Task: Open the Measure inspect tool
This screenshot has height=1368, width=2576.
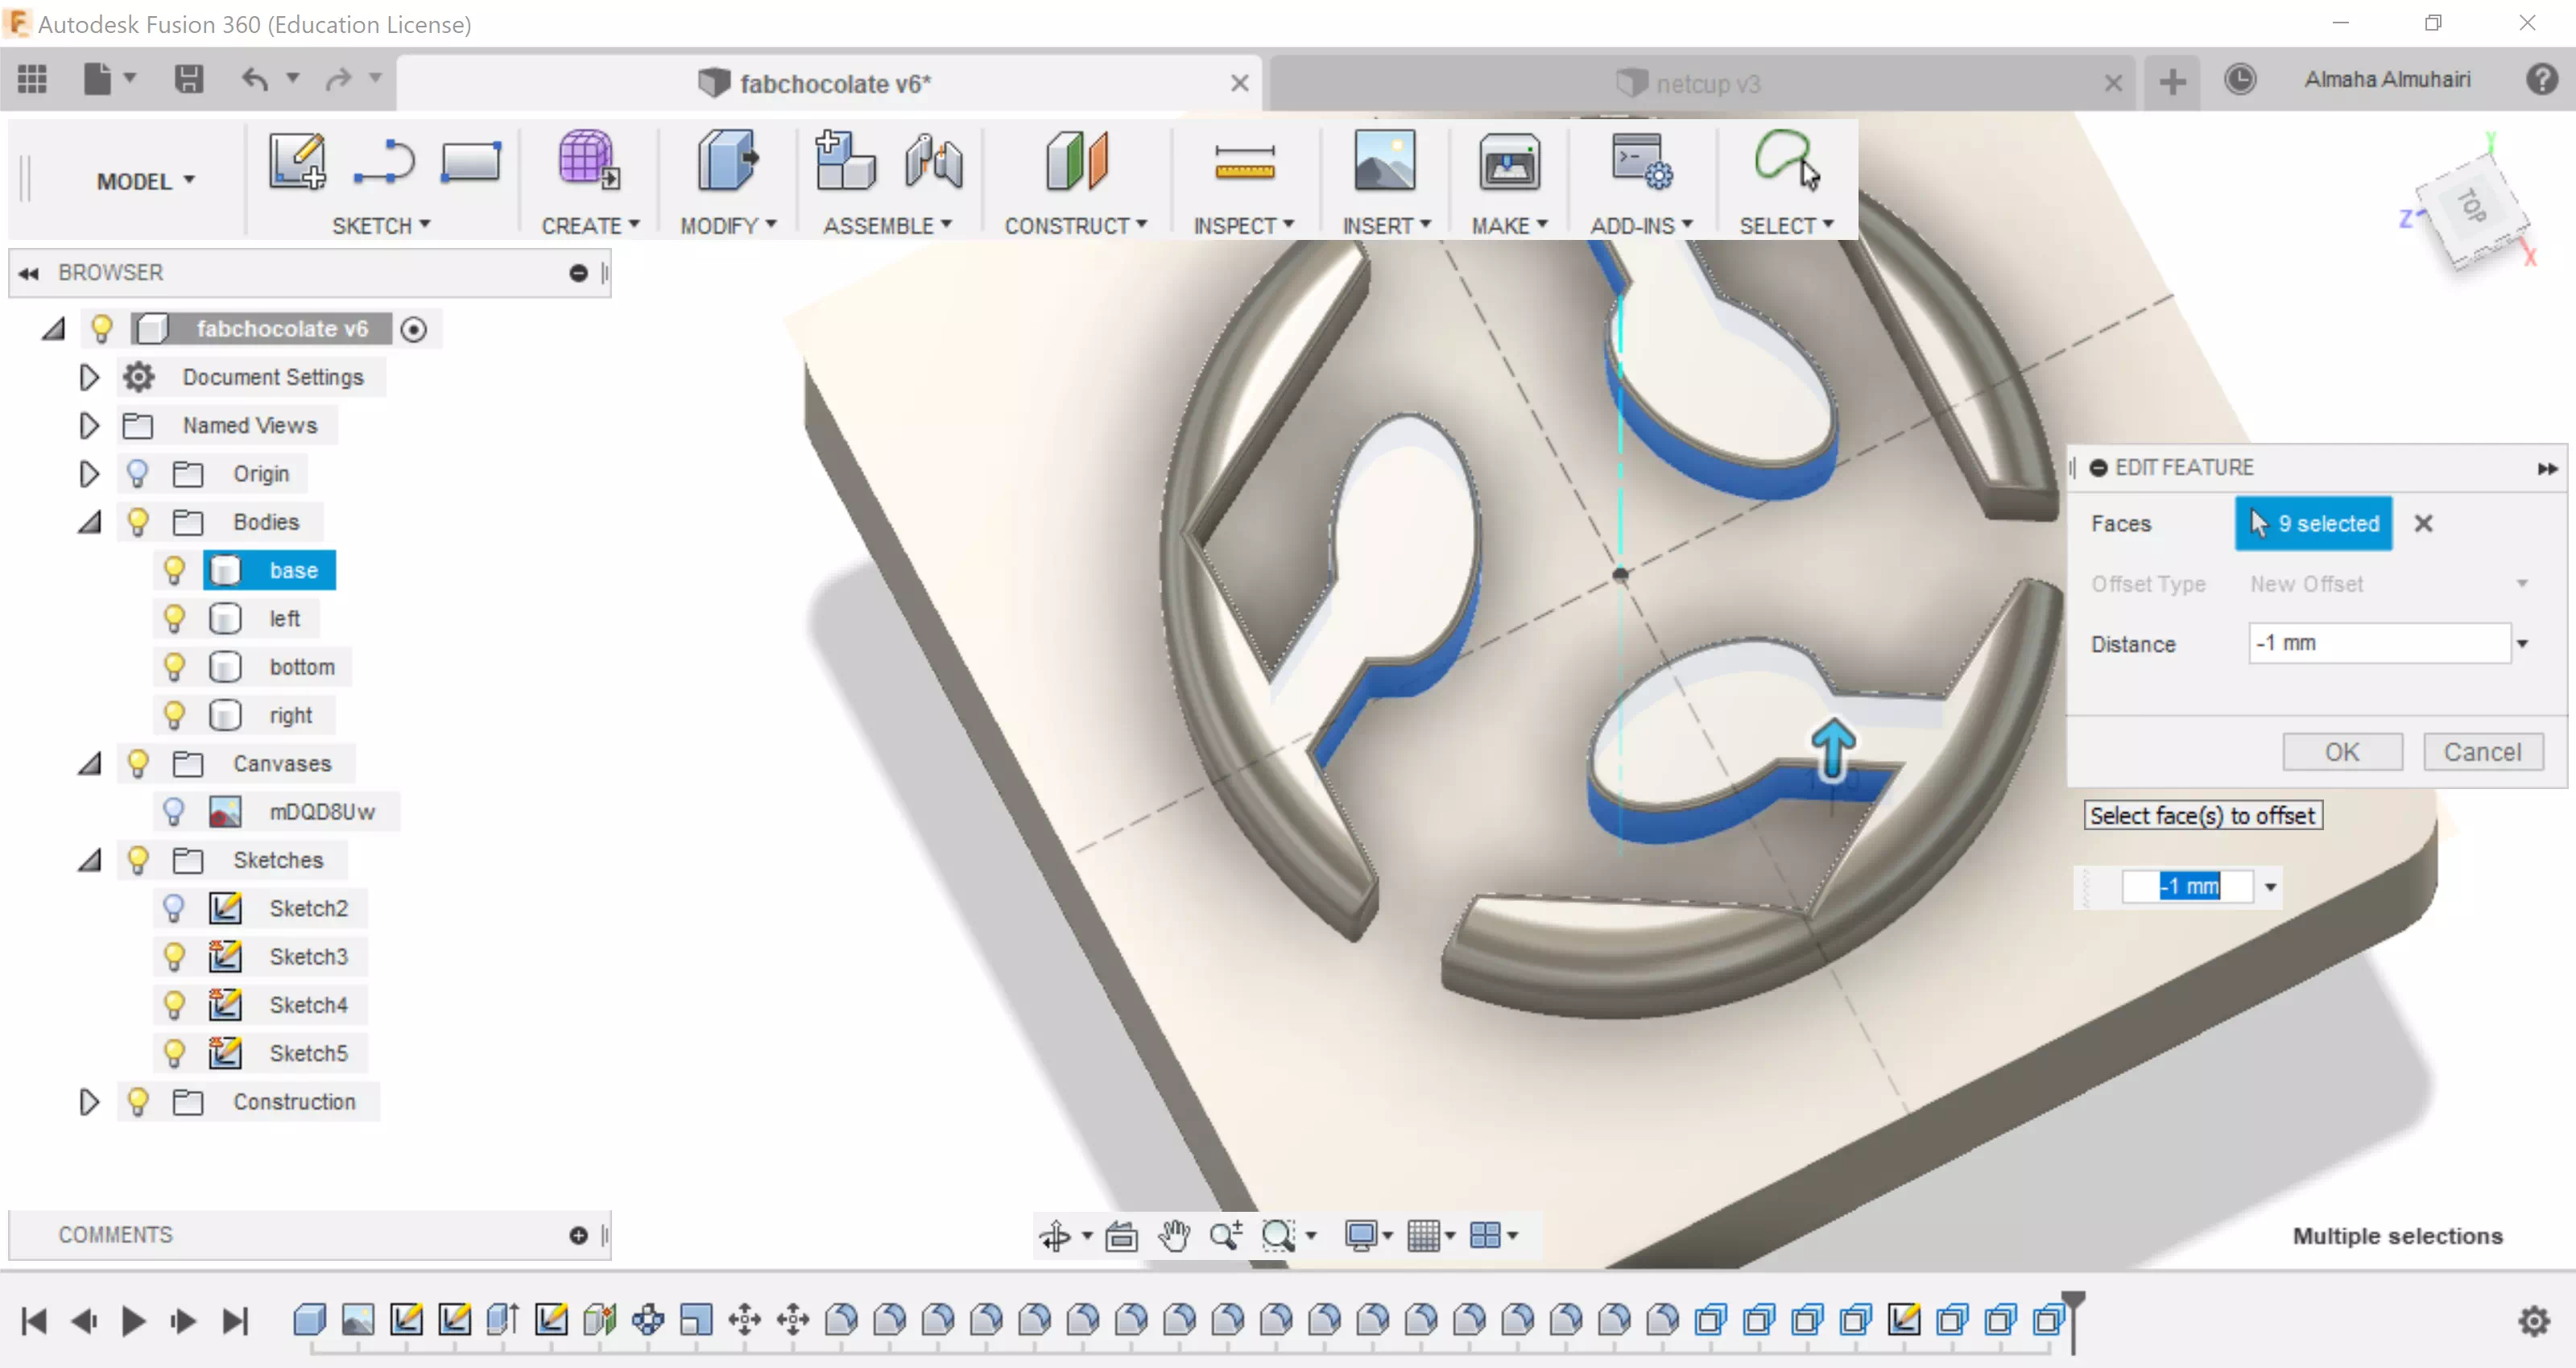Action: click(1243, 162)
